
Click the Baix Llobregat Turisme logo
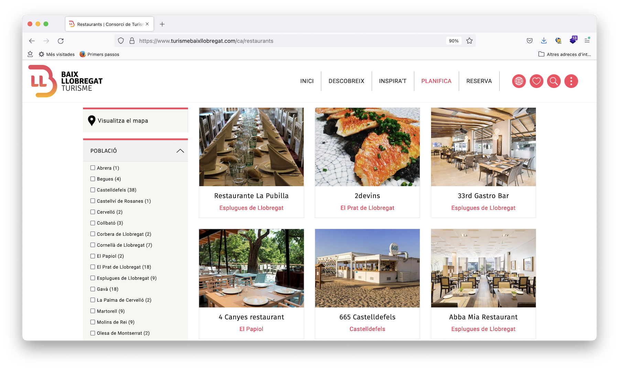click(x=65, y=81)
